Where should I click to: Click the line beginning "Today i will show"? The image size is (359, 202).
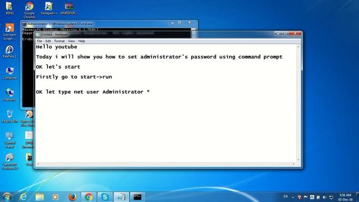[159, 57]
